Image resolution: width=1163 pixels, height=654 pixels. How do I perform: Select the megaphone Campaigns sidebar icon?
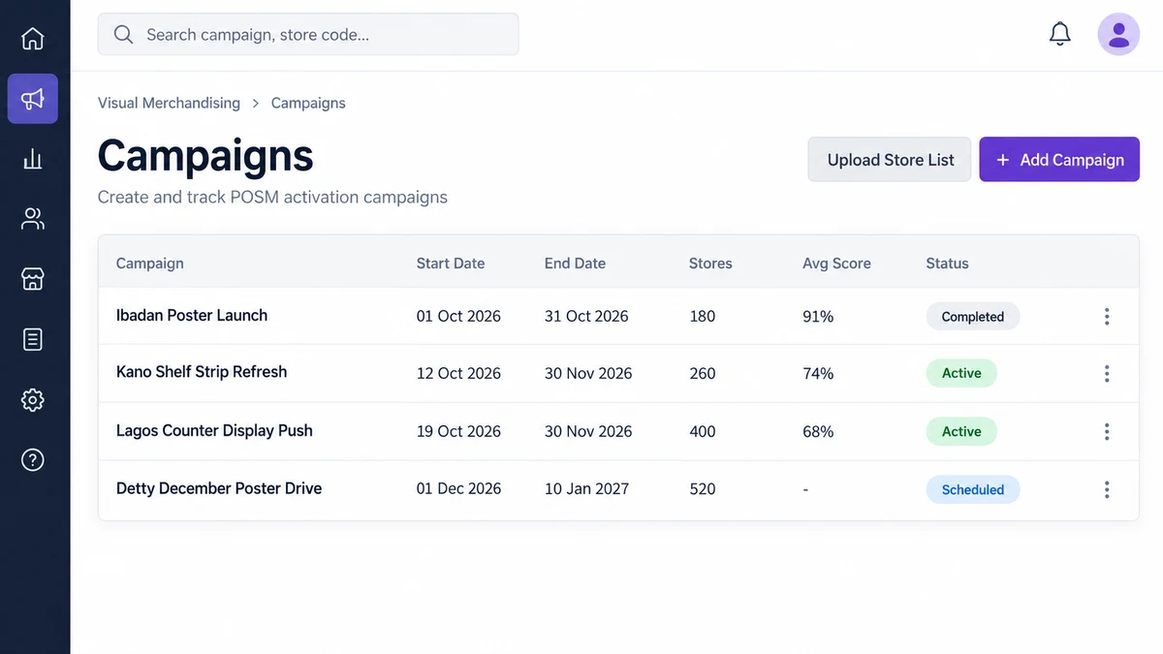click(33, 99)
